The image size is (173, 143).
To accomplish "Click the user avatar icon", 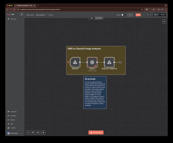I will click(x=8, y=133).
